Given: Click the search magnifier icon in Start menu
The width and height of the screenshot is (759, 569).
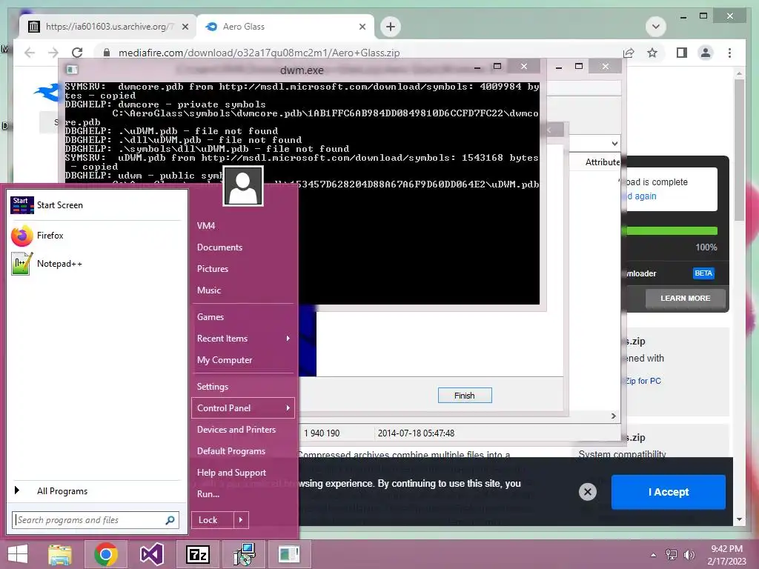Looking at the screenshot, I should coord(170,520).
